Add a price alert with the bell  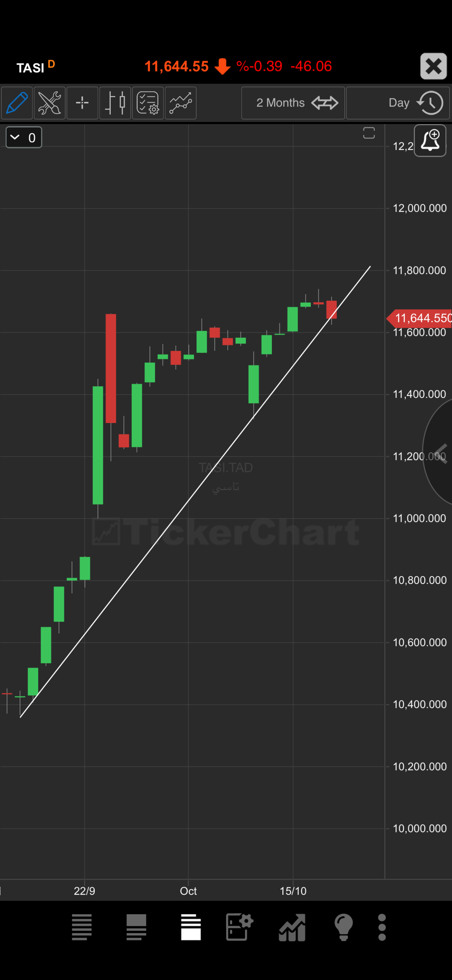(430, 141)
